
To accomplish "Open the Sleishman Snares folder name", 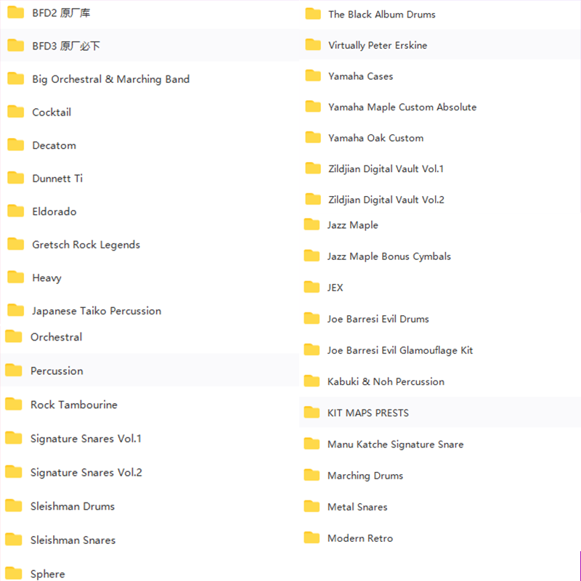I will click(73, 540).
